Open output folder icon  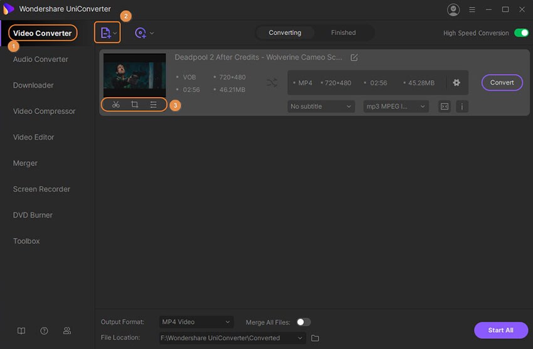tap(315, 338)
